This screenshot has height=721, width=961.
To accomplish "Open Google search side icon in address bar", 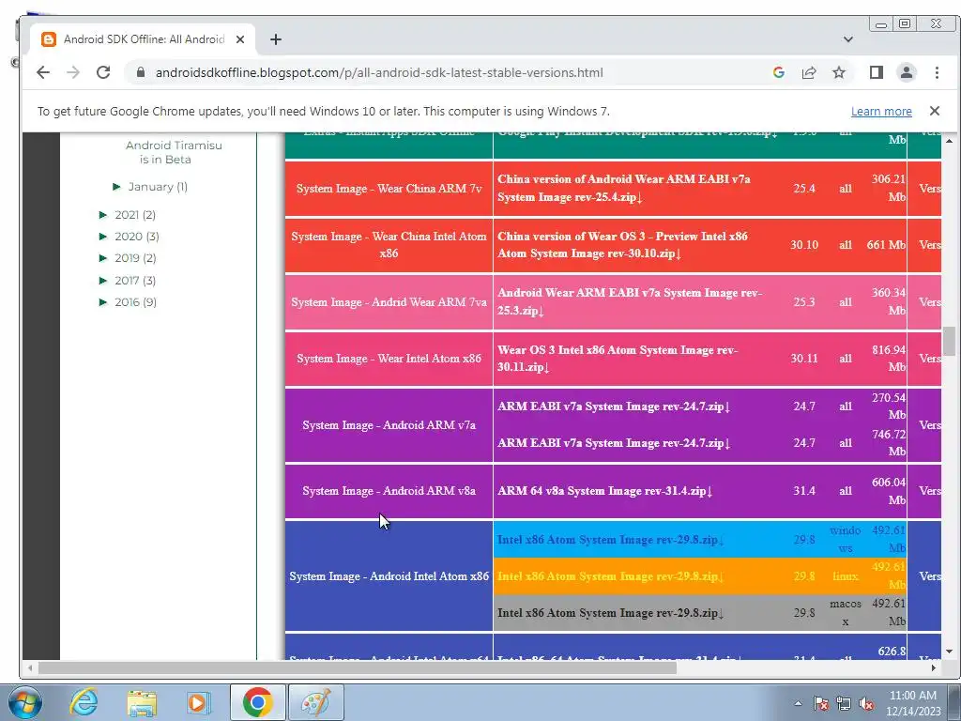I will (x=778, y=72).
